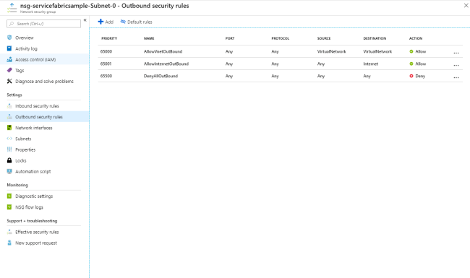Image resolution: width=470 pixels, height=278 pixels.
Task: Click VirtualNetwork in the source column
Action: pyautogui.click(x=331, y=51)
